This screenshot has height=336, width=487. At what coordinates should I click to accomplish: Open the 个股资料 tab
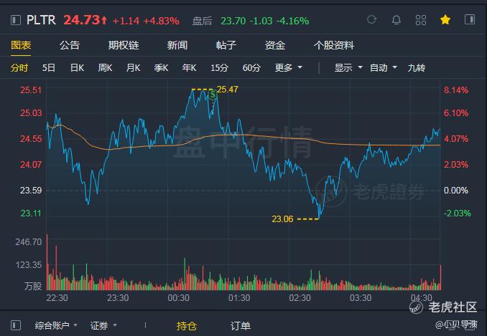(x=334, y=45)
